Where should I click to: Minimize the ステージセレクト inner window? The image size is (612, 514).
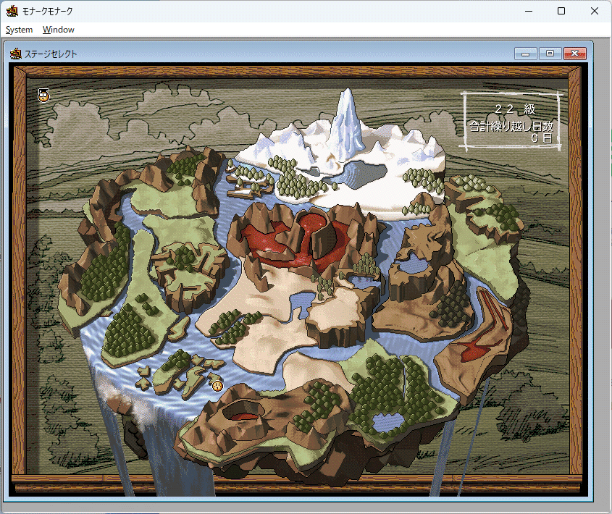(525, 54)
